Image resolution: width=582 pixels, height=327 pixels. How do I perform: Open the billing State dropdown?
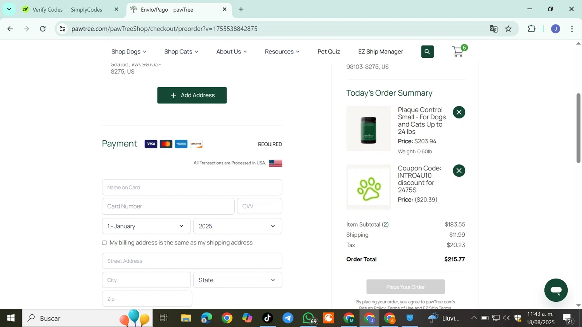[238, 280]
